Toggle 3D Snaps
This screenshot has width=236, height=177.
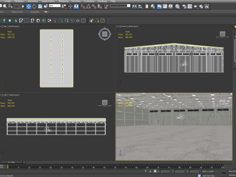pos(83,6)
